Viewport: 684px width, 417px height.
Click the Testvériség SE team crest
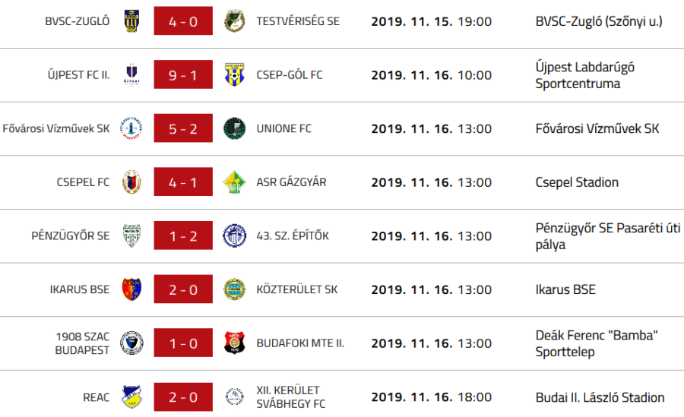click(x=234, y=21)
